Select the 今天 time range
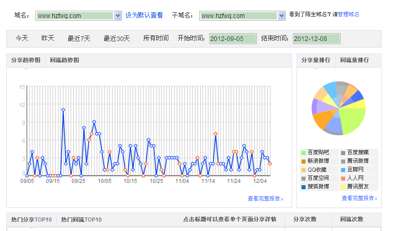 tap(22, 39)
